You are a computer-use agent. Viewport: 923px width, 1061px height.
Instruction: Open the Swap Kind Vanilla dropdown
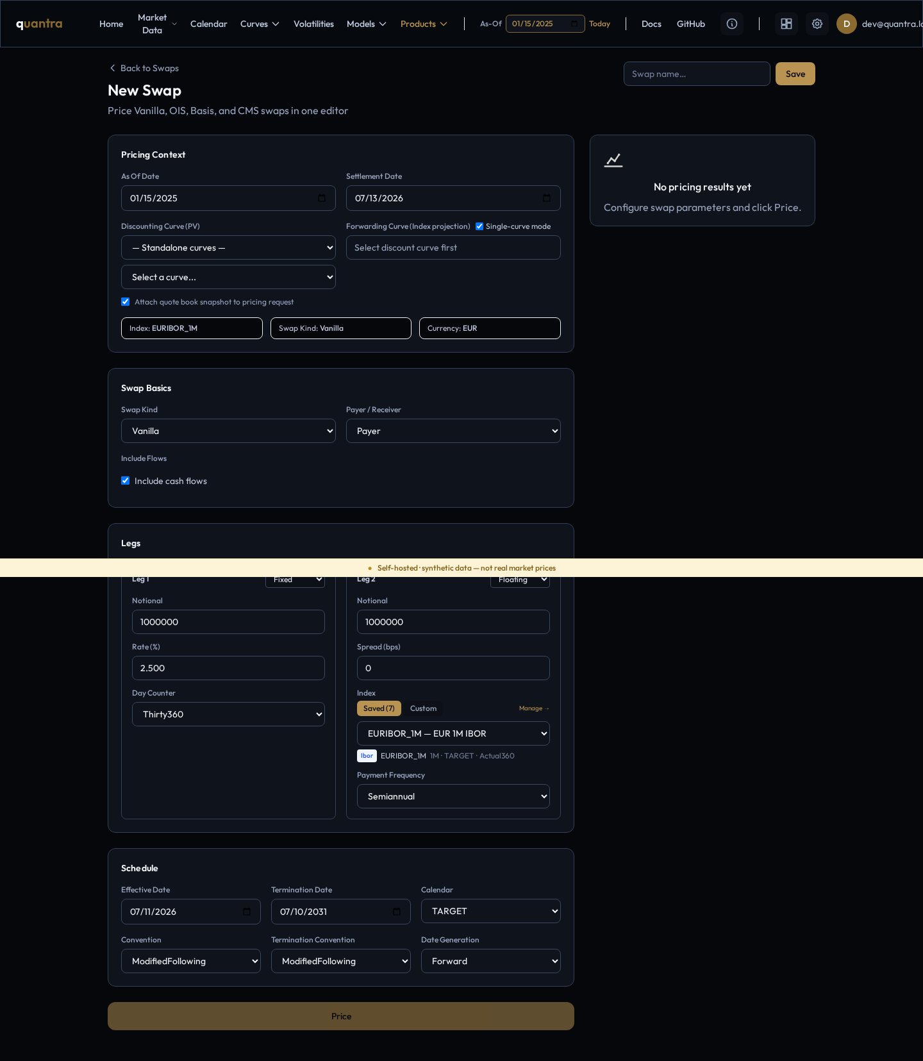point(228,431)
